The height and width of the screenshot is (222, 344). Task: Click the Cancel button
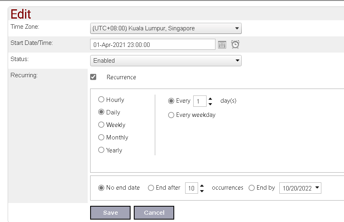coord(154,213)
